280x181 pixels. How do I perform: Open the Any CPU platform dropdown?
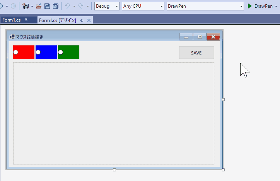143,6
